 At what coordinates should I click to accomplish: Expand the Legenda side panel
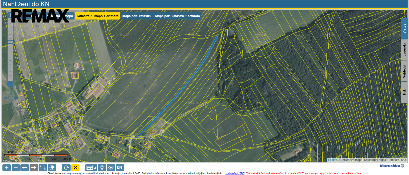(404, 50)
